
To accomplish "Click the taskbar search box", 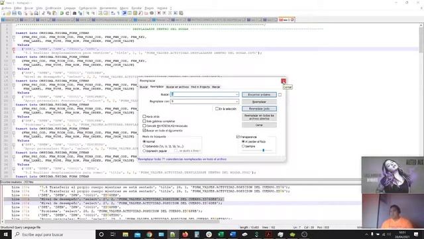I will [x=54, y=234].
